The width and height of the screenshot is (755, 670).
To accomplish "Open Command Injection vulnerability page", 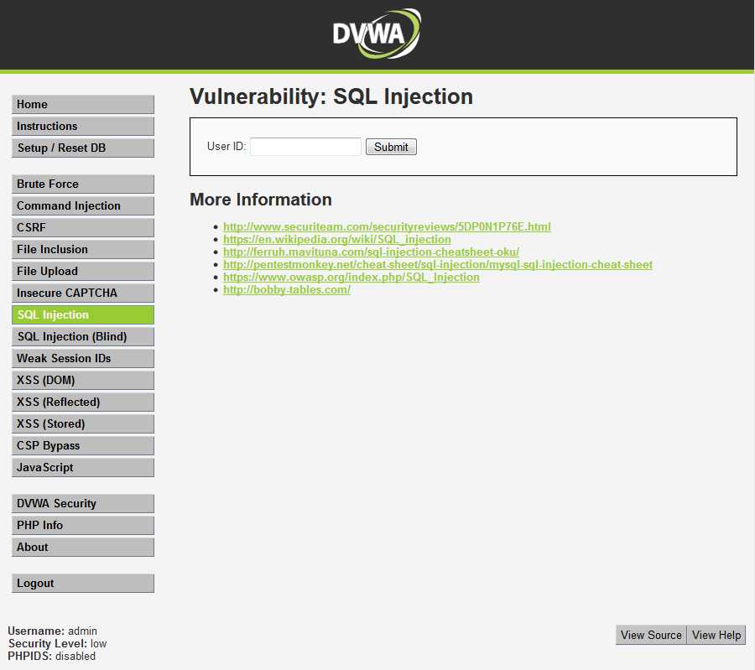I will (83, 205).
